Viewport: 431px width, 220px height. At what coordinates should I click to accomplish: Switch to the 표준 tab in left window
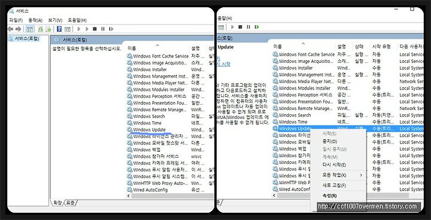[71, 203]
